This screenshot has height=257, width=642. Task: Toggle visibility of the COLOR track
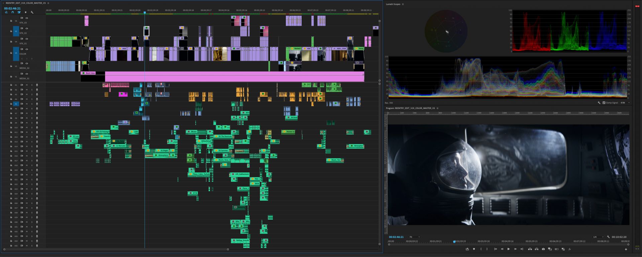coord(27,49)
